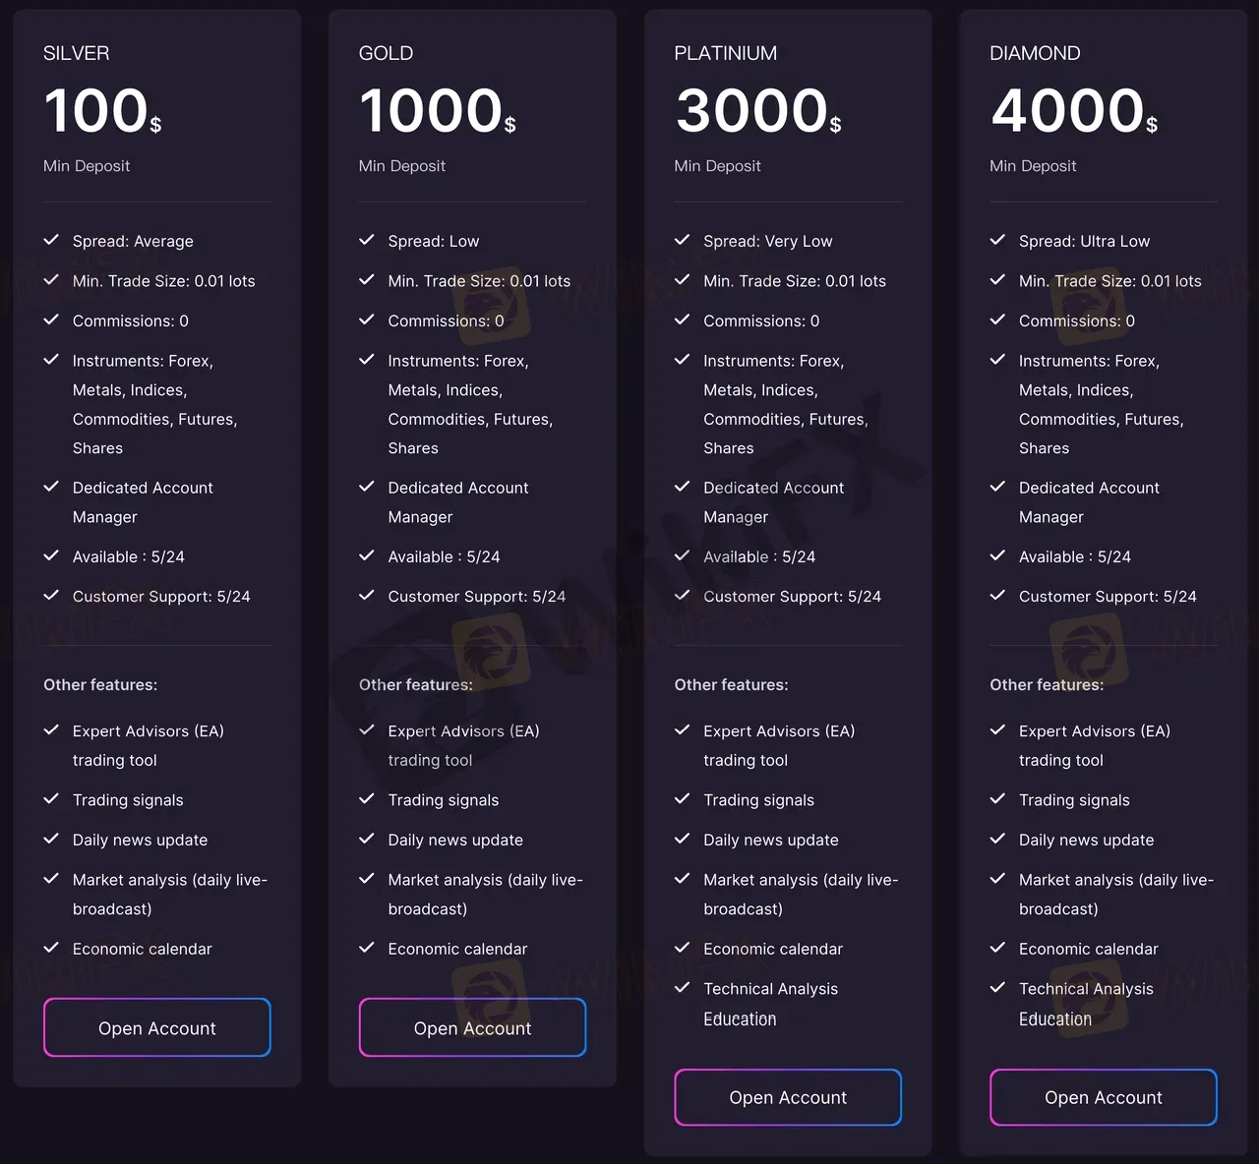Viewport: 1259px width, 1164px height.
Task: Click Platinium's Technical Analysis Education checkmark
Action: (x=683, y=987)
